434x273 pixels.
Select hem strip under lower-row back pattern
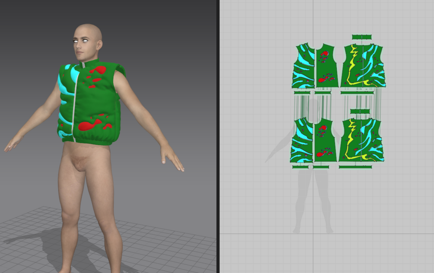point(355,167)
